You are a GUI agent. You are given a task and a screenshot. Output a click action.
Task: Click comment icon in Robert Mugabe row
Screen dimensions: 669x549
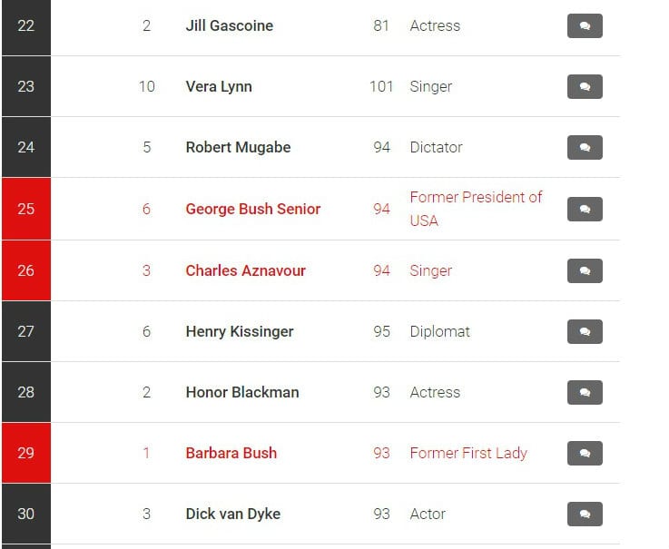(585, 148)
